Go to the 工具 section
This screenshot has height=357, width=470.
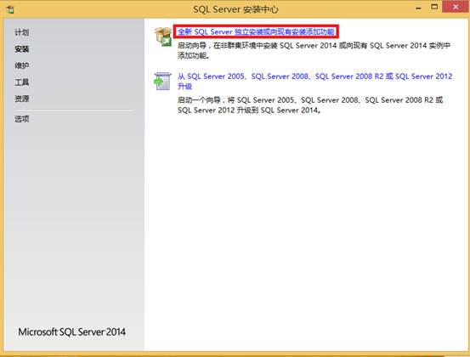click(22, 82)
